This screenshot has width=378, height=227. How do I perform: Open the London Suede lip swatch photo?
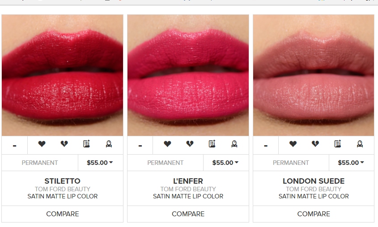[314, 75]
